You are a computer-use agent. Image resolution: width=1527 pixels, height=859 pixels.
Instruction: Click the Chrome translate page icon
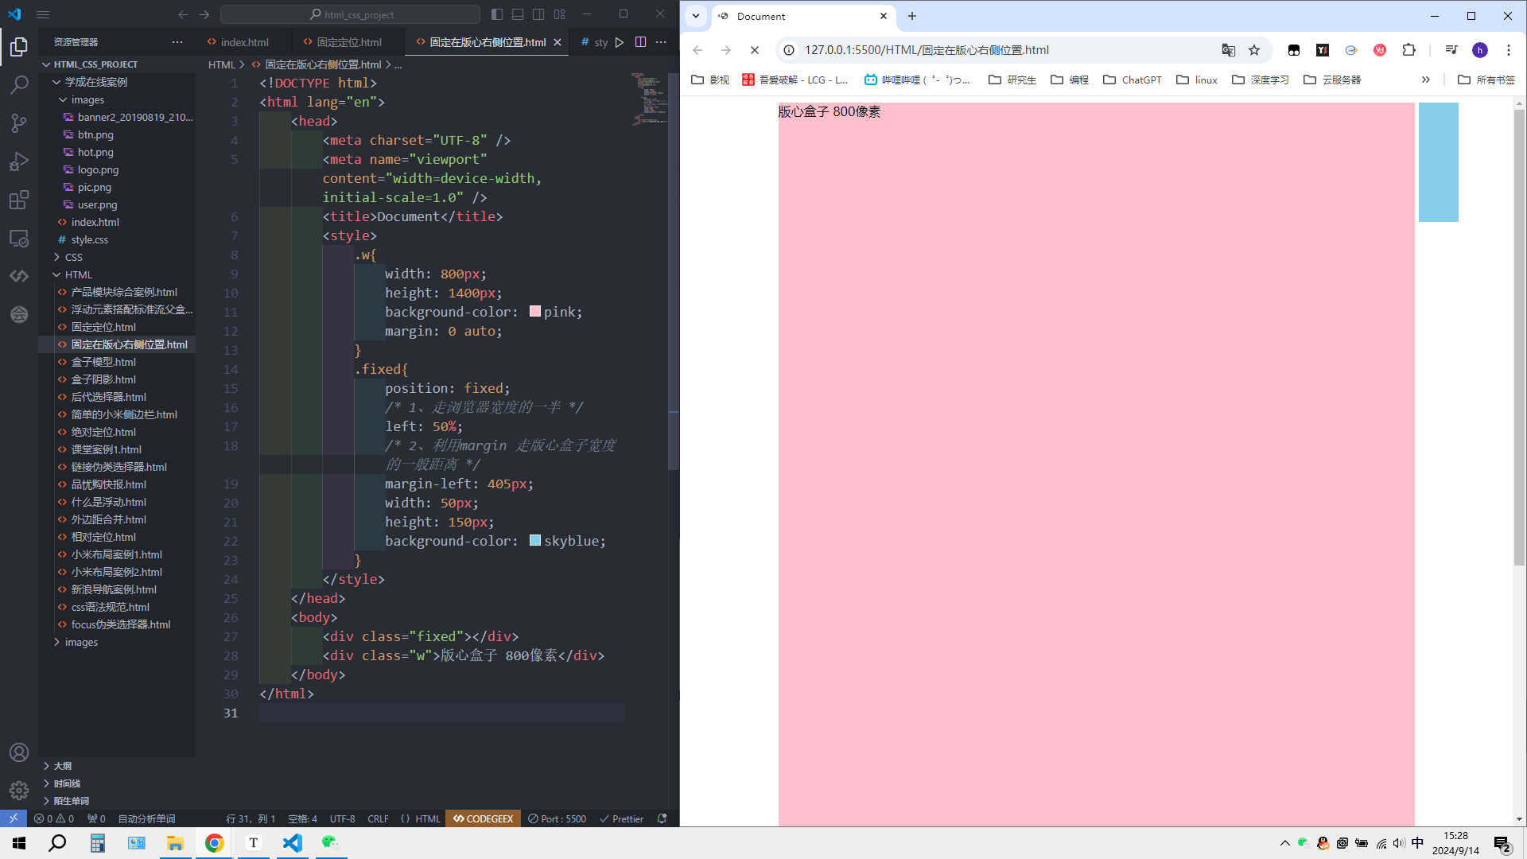click(x=1228, y=50)
